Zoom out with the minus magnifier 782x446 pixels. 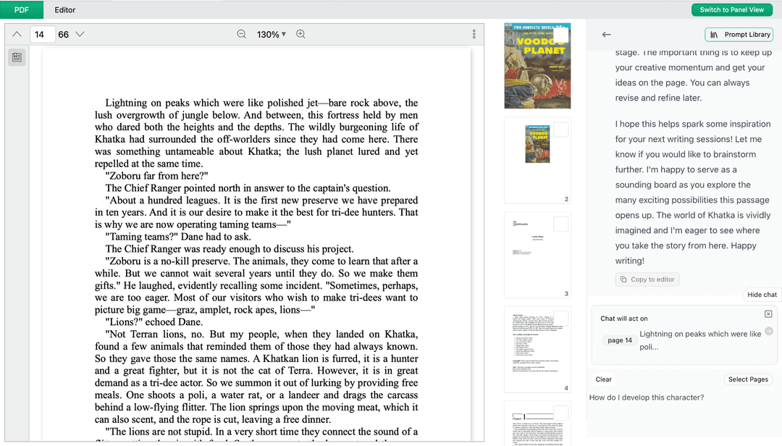242,34
